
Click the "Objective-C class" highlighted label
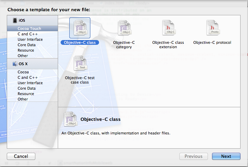pyautogui.click(x=80, y=42)
